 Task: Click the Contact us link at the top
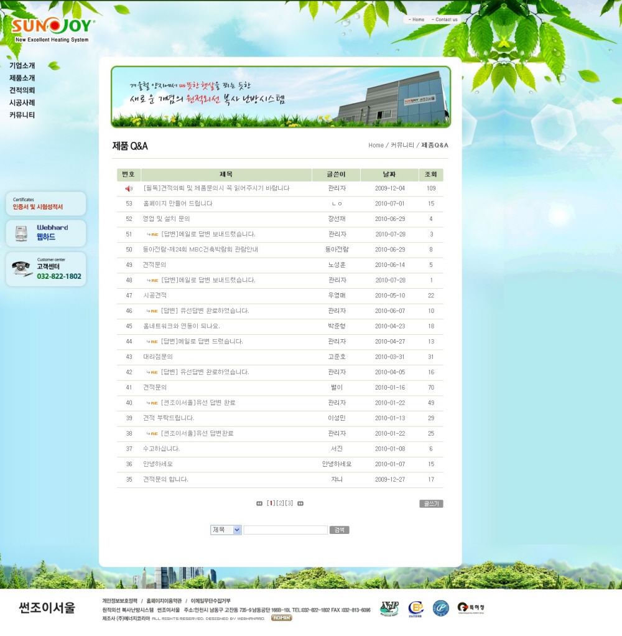446,20
